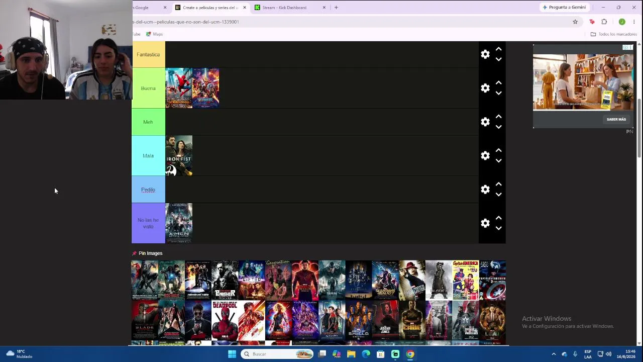The width and height of the screenshot is (643, 362).
Task: Click the Chrome icon in the taskbar
Action: click(x=410, y=354)
